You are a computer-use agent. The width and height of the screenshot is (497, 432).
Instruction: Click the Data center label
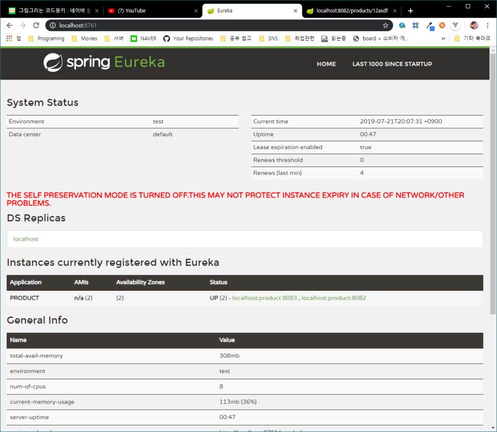(x=25, y=134)
